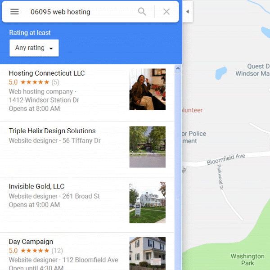Click the Washington Park map label
The width and height of the screenshot is (270, 270).
point(247,260)
